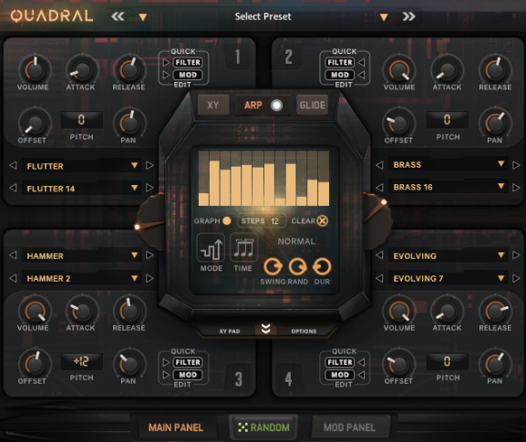Open dropdown arrow next to QUADRAL logo
The width and height of the screenshot is (526, 442).
click(x=143, y=17)
